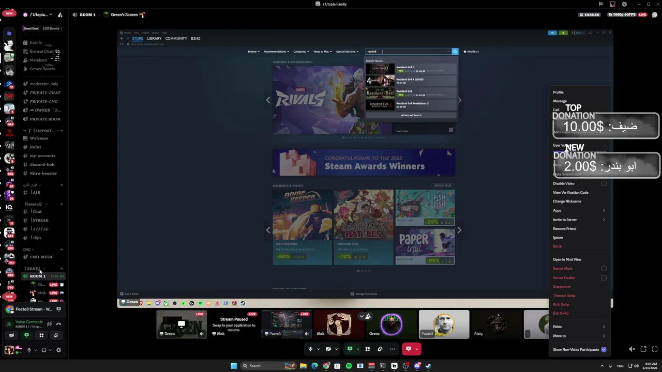This screenshot has width=662, height=372.
Task: Open dropdown arrow on red stop-stream button
Action: [417, 349]
